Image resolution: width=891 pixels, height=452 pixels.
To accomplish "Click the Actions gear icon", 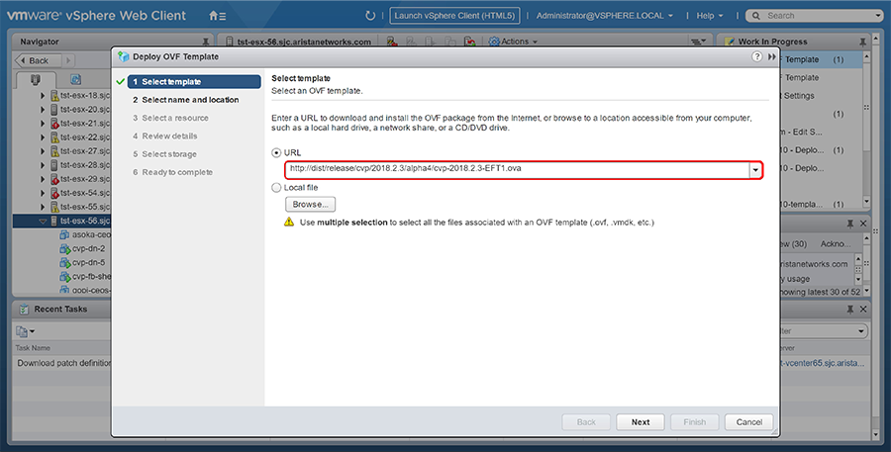I will 494,42.
